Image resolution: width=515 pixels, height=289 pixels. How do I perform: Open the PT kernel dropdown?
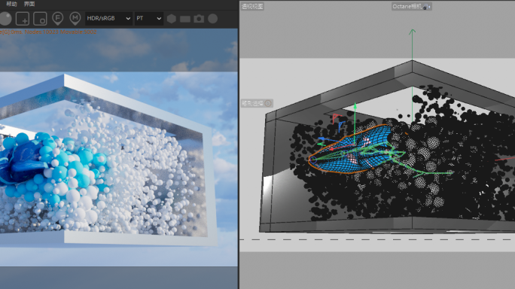[x=149, y=18]
